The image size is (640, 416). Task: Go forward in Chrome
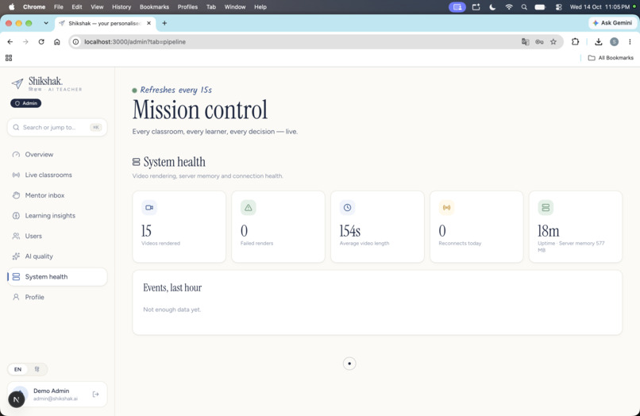pyautogui.click(x=25, y=41)
